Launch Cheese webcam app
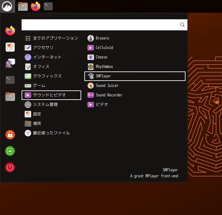 click(135, 57)
